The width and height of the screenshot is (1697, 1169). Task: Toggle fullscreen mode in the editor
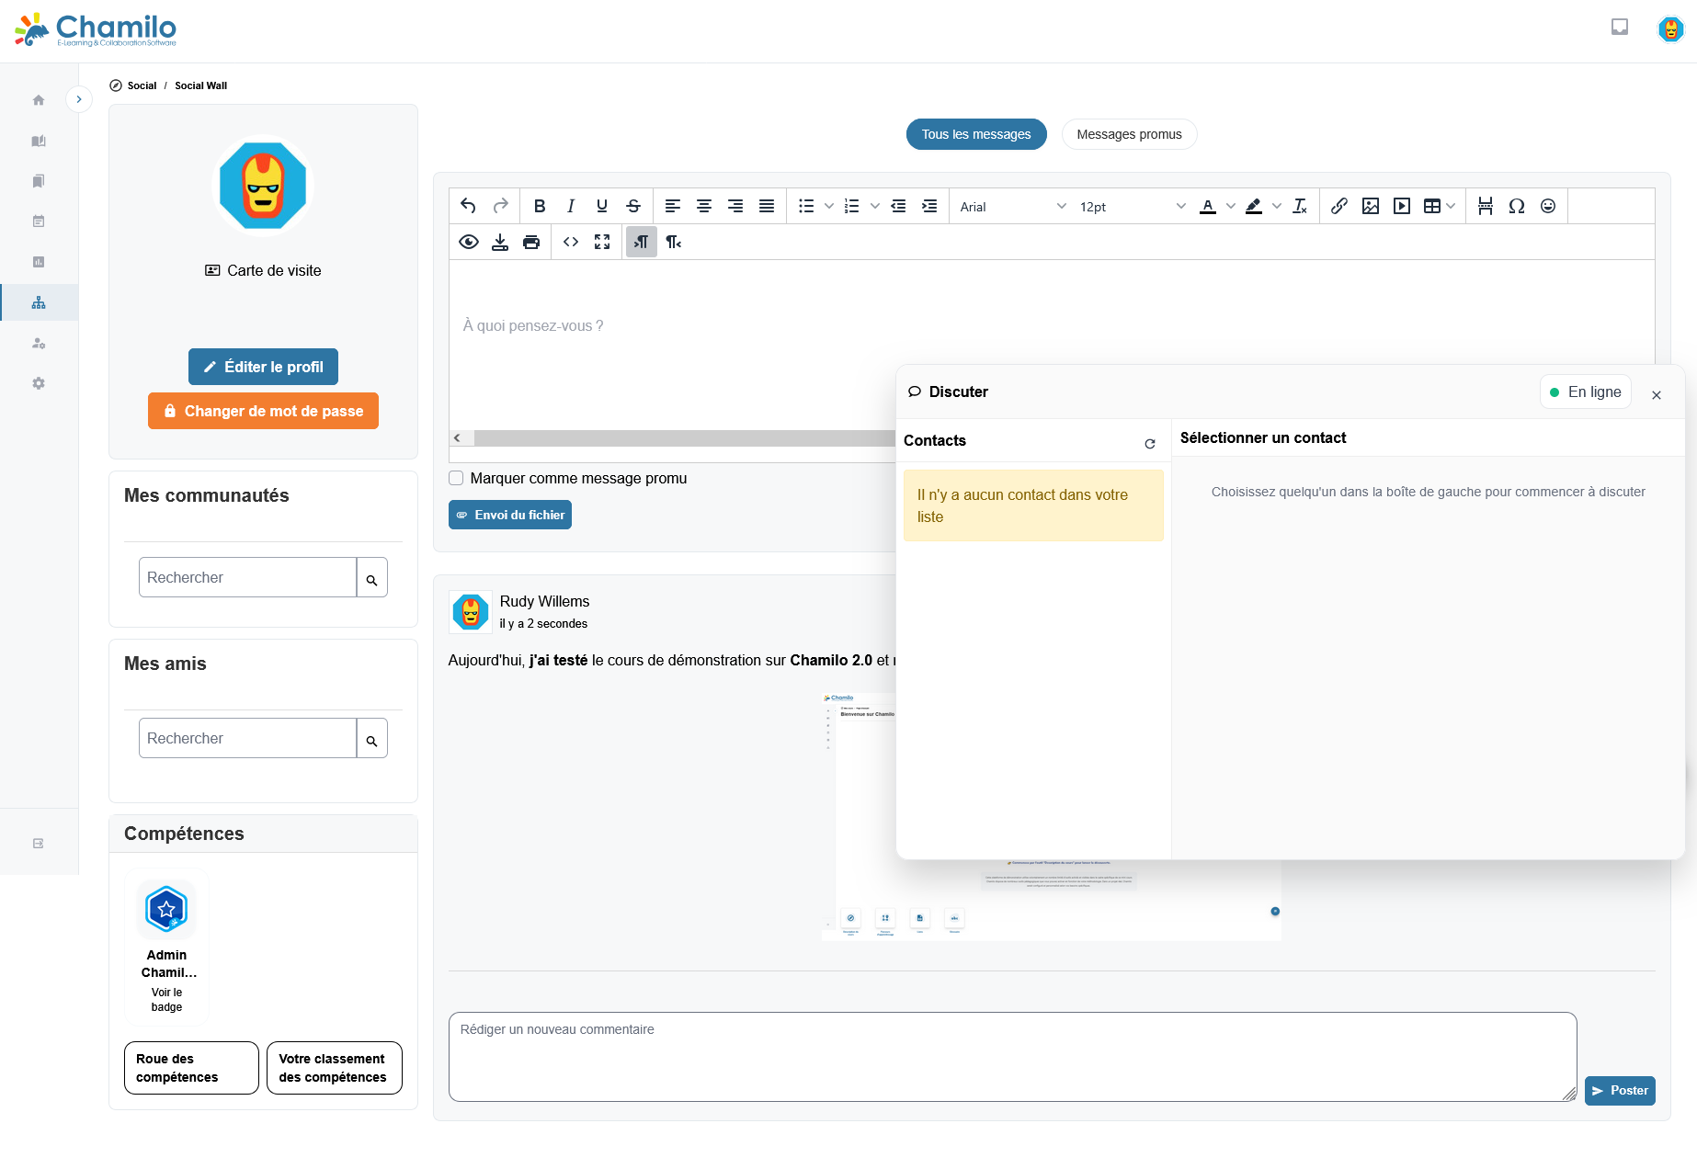602,242
